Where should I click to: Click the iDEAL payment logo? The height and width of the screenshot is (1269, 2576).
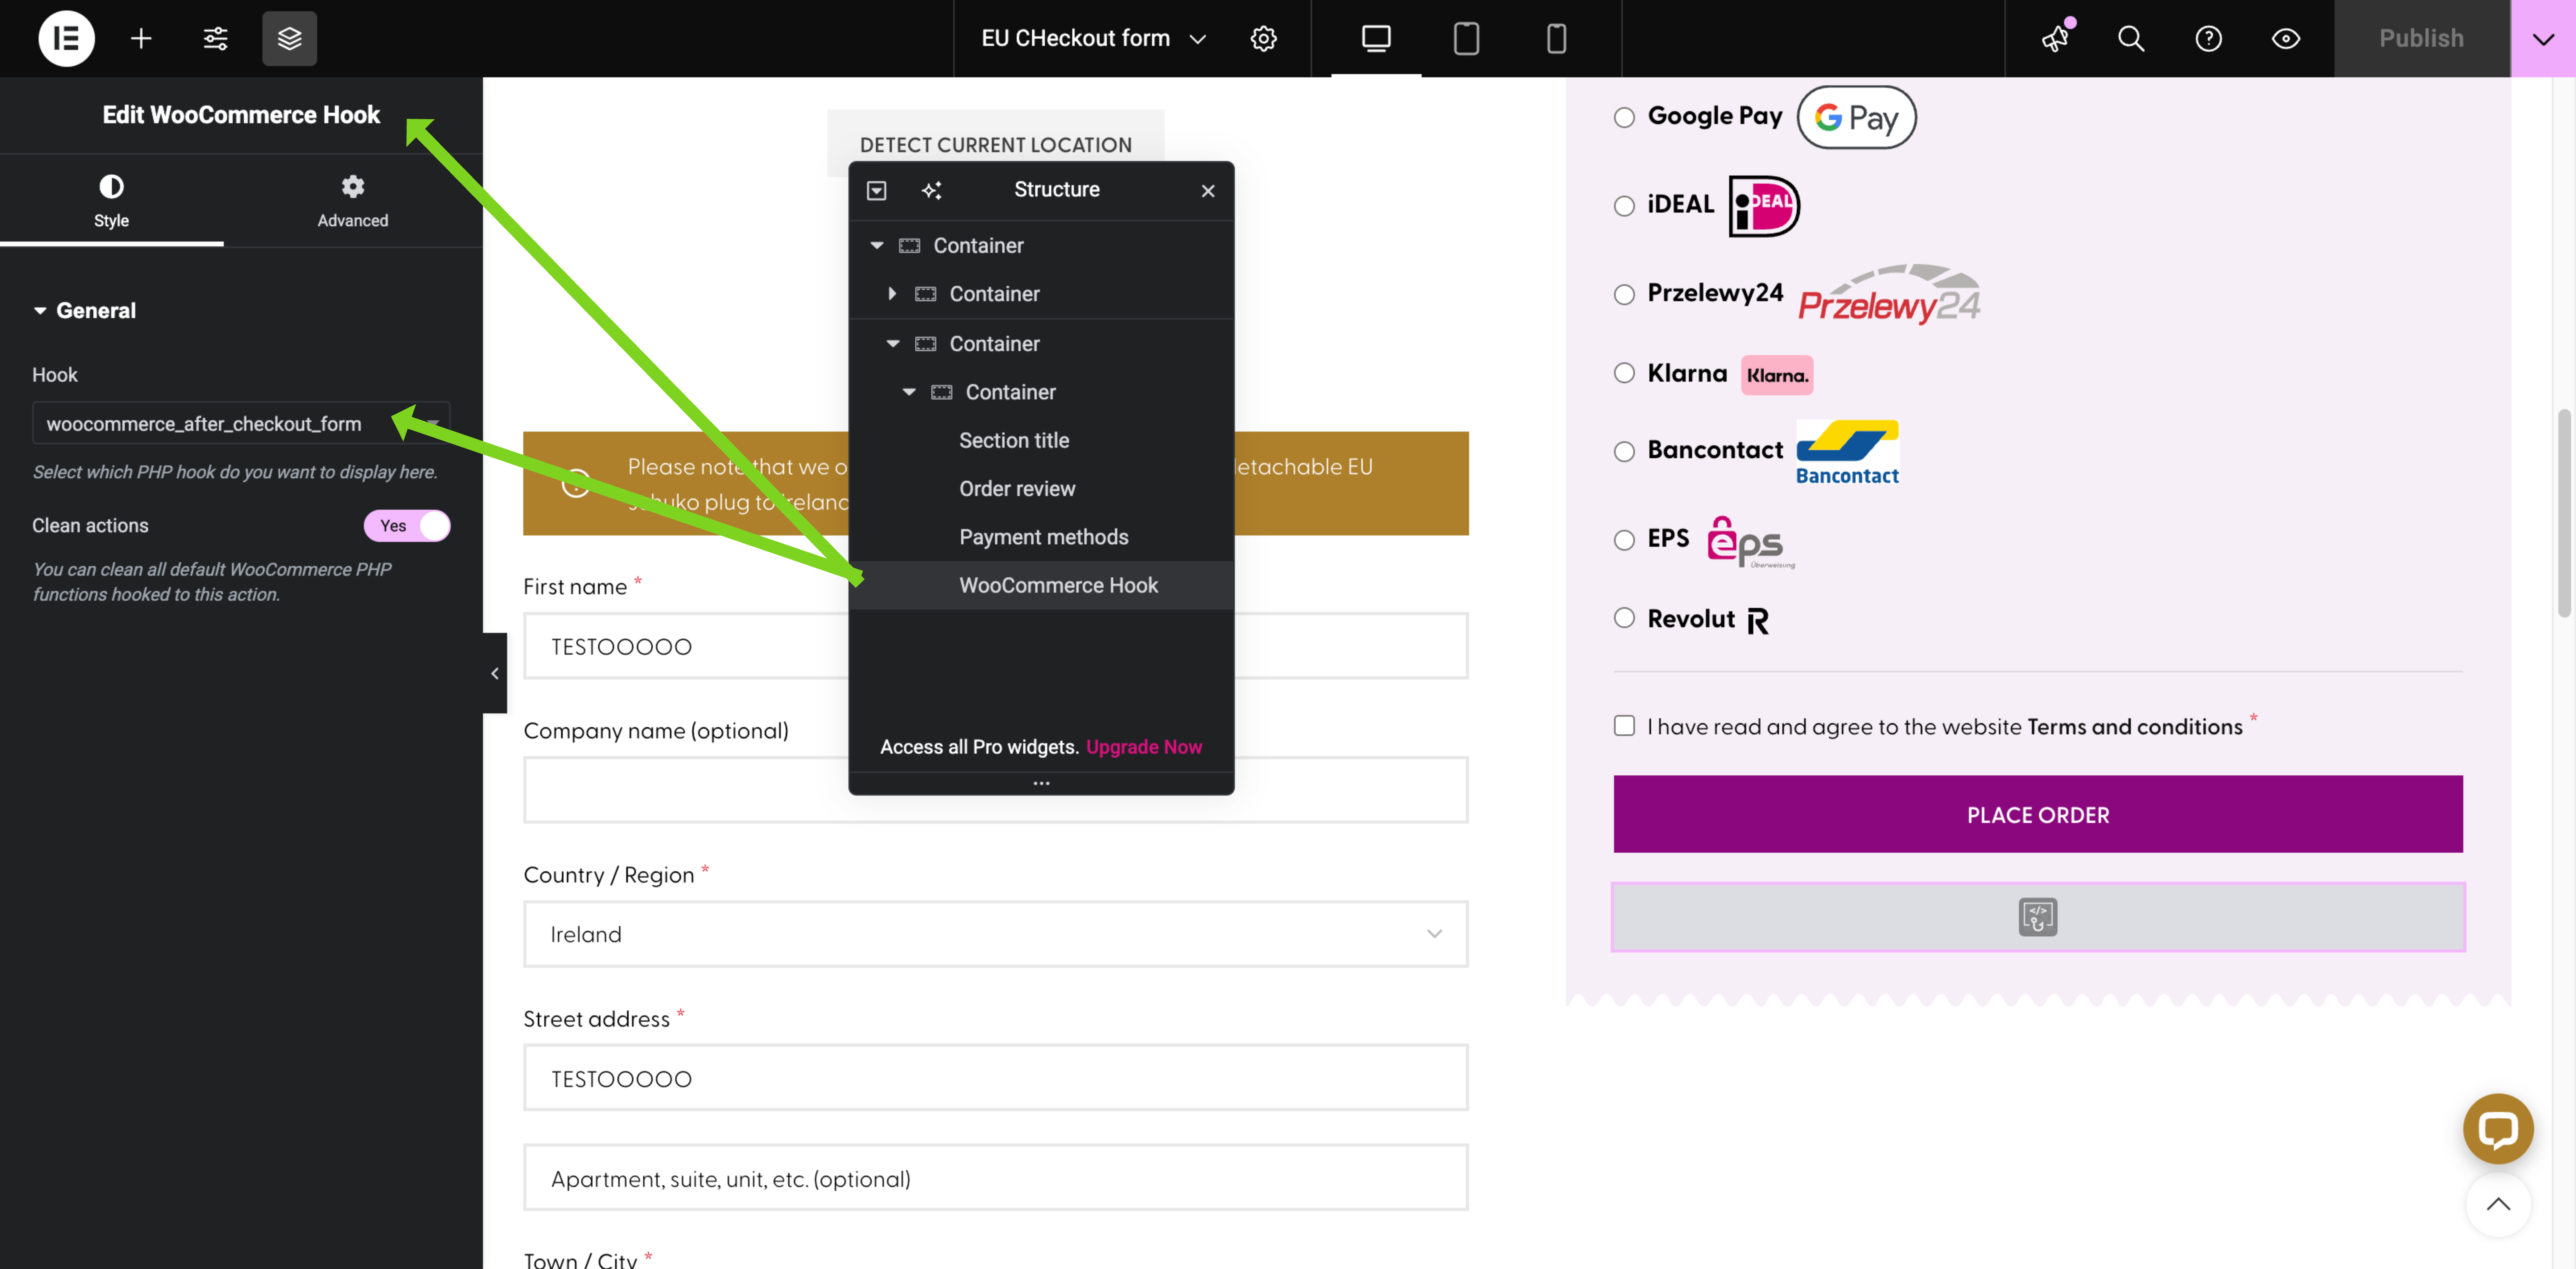1764,206
